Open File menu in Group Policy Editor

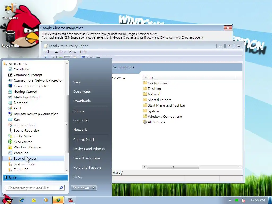(x=48, y=52)
